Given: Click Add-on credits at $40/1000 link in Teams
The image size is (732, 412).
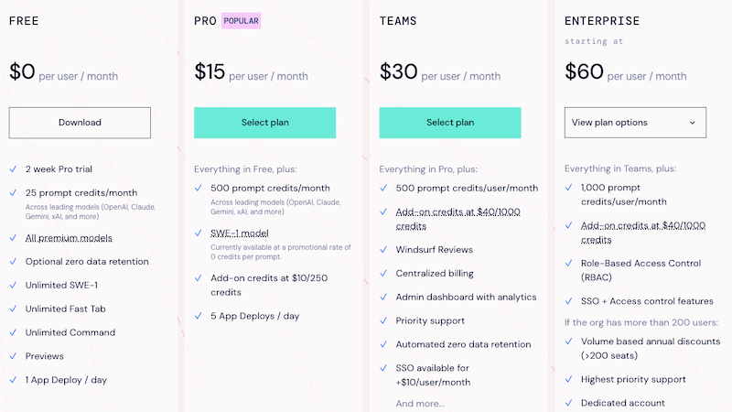Looking at the screenshot, I should [x=457, y=219].
